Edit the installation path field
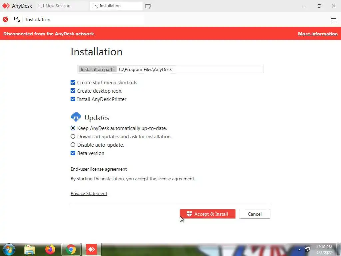 189,69
